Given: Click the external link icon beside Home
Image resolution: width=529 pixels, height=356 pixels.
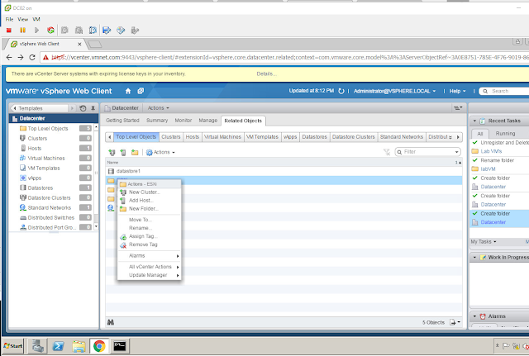Looking at the screenshot, I should coord(141,91).
